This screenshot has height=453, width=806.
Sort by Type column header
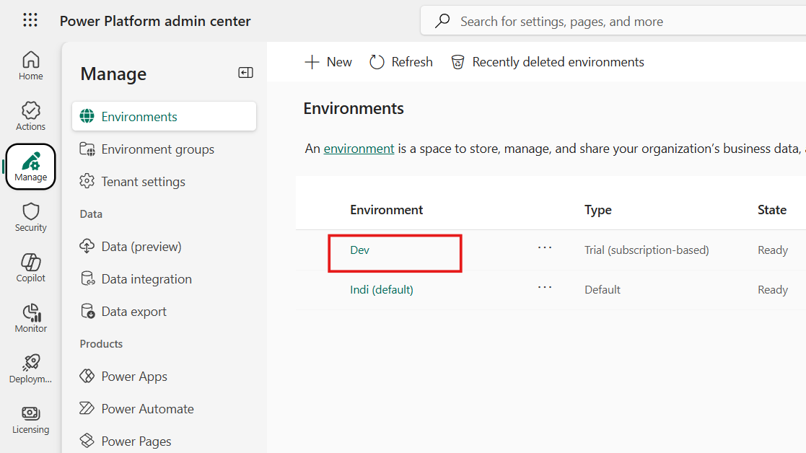point(597,210)
